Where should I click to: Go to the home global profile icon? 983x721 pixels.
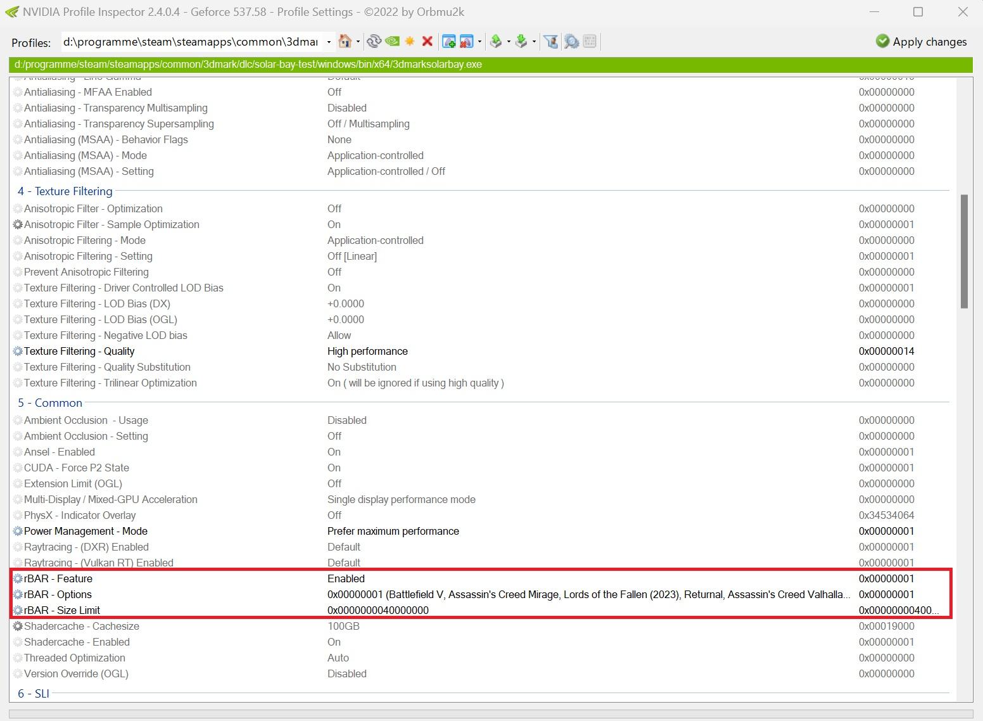345,41
